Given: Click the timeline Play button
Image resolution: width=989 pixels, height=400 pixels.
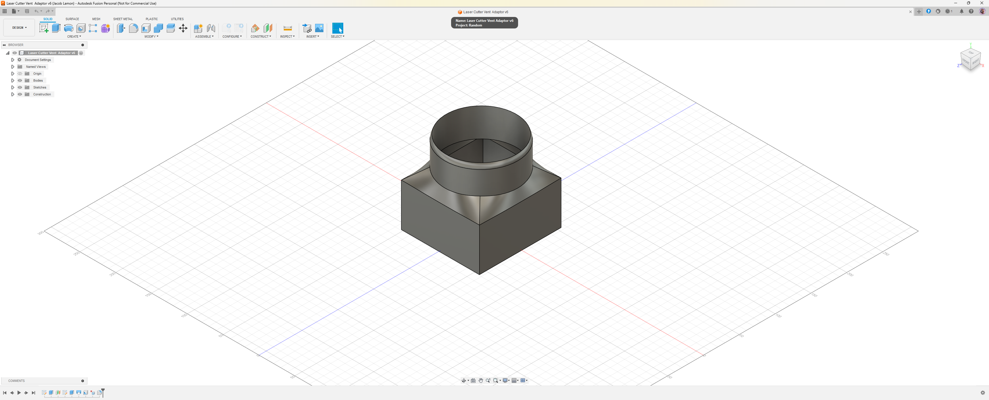Looking at the screenshot, I should pyautogui.click(x=19, y=393).
